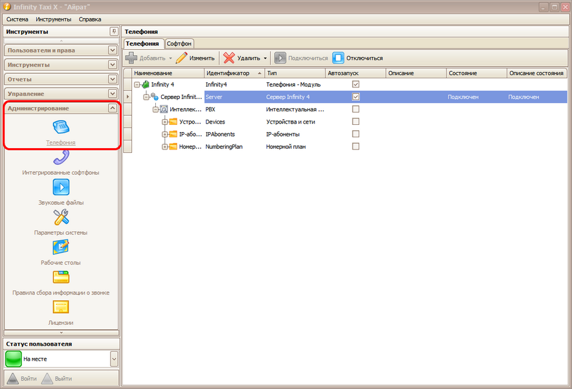Viewport: 572px width, 389px height.
Task: Click the Отключиться stop icon
Action: click(338, 58)
